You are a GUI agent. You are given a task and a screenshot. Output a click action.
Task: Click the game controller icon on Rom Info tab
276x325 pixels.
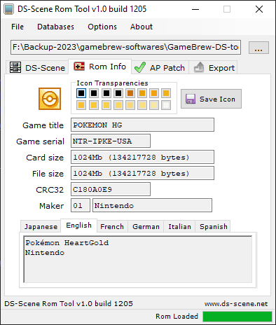(79, 67)
